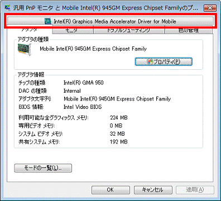Click the アダプタの種類 group heading
This screenshot has height=201, width=221.
33,39
